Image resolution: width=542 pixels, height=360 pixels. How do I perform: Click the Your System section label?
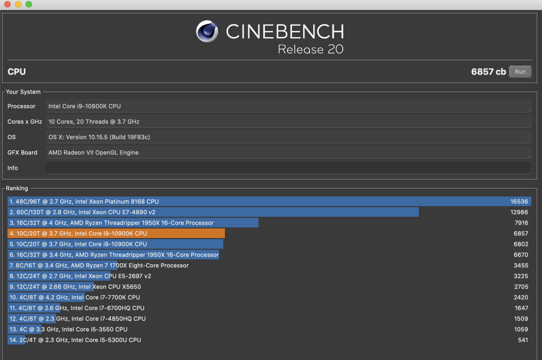click(23, 92)
